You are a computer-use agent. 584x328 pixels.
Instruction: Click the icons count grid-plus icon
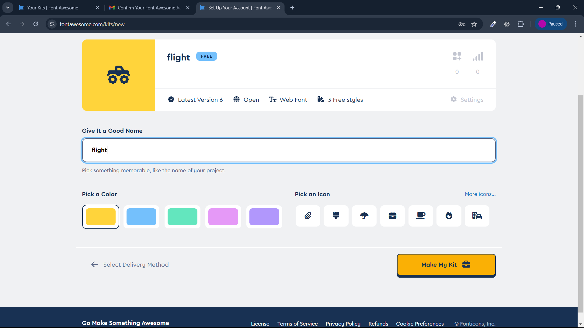point(457,56)
